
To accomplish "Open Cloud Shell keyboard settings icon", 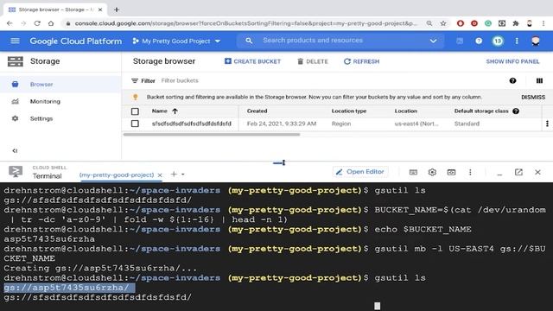I will (413, 172).
